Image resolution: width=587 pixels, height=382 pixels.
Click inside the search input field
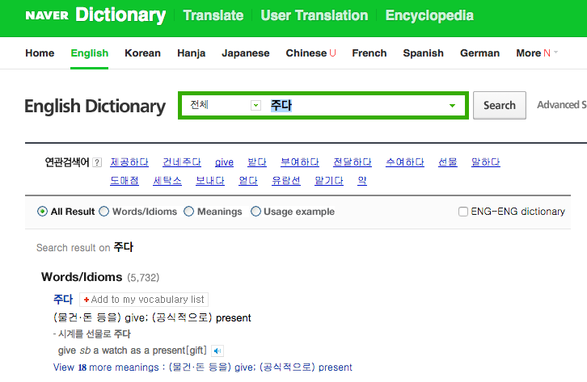pyautogui.click(x=356, y=106)
